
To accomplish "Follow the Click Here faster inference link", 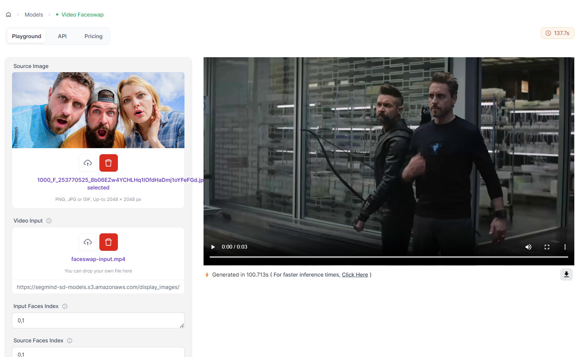I will (355, 275).
